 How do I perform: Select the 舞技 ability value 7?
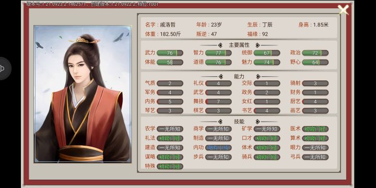coord(218,102)
